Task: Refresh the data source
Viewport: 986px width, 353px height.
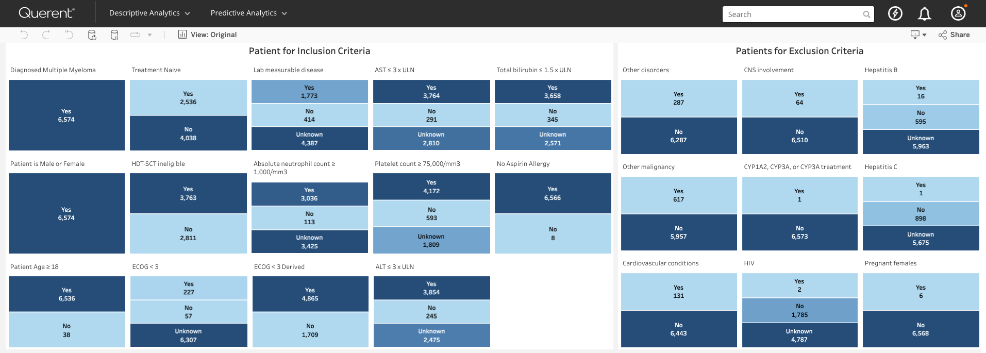Action: coord(92,35)
